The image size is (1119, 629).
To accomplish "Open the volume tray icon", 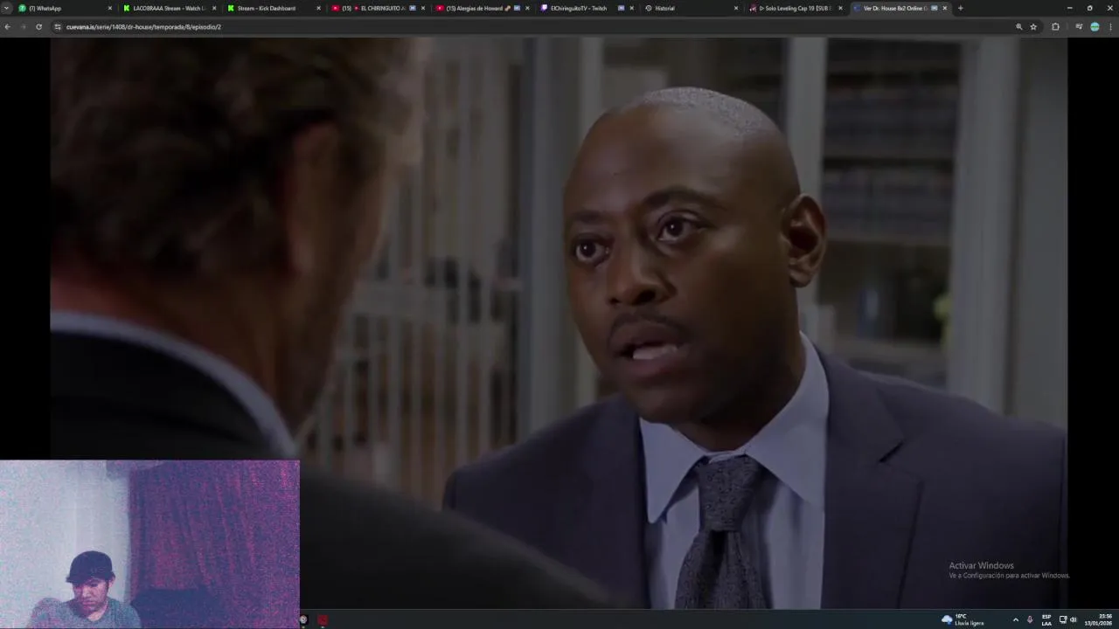I will (x=1074, y=620).
